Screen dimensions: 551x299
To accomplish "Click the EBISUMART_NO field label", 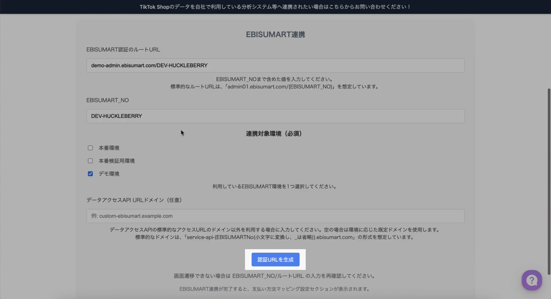I will (108, 100).
